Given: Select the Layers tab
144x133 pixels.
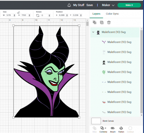Looking at the screenshot, I should (x=96, y=14).
